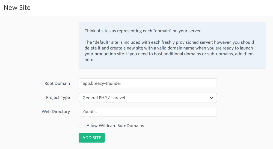Open the Project Type dropdown
Image resolution: width=273 pixels, height=149 pixels.
point(148,98)
